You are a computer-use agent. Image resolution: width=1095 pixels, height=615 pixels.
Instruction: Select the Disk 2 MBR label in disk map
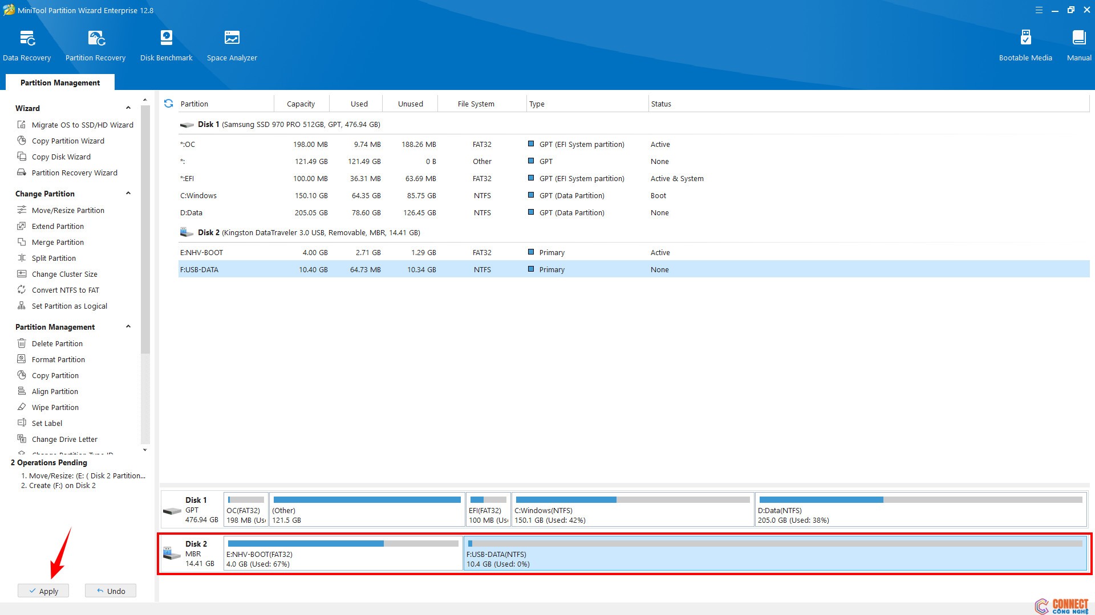(x=192, y=553)
